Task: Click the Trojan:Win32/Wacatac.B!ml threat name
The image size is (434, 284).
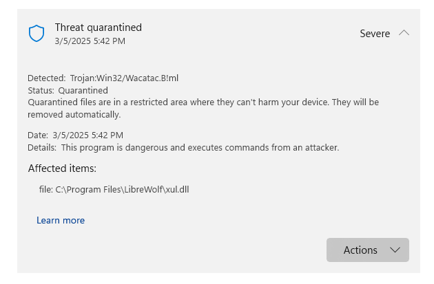Action: pyautogui.click(x=124, y=78)
